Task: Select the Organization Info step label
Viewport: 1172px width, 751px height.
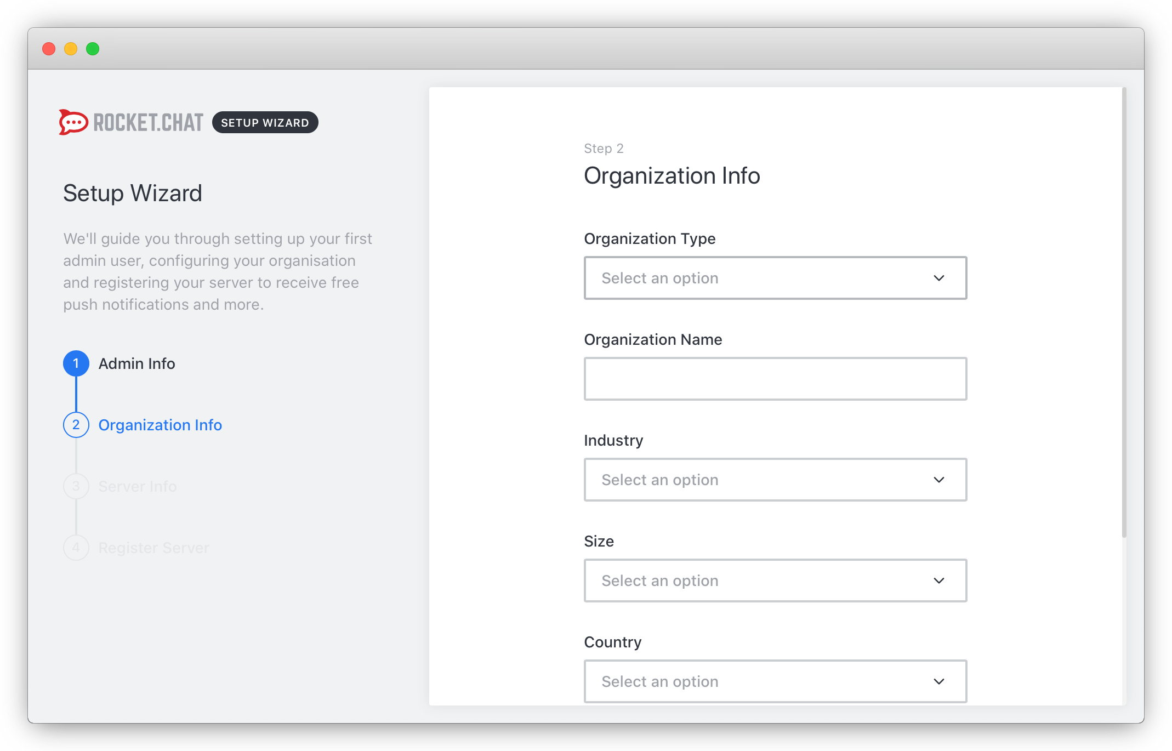Action: tap(160, 425)
